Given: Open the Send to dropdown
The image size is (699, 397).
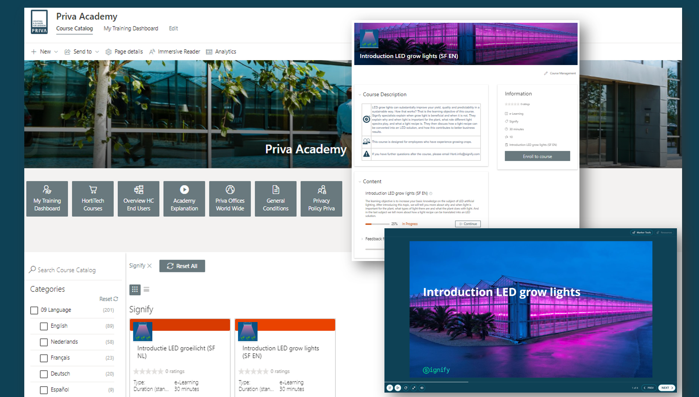Looking at the screenshot, I should [x=82, y=52].
